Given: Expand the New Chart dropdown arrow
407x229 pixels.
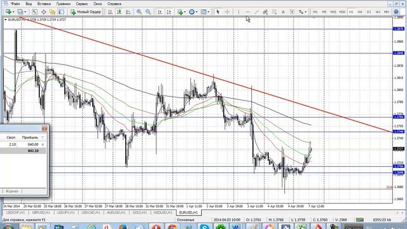Looking at the screenshot, I should tap(13, 12).
